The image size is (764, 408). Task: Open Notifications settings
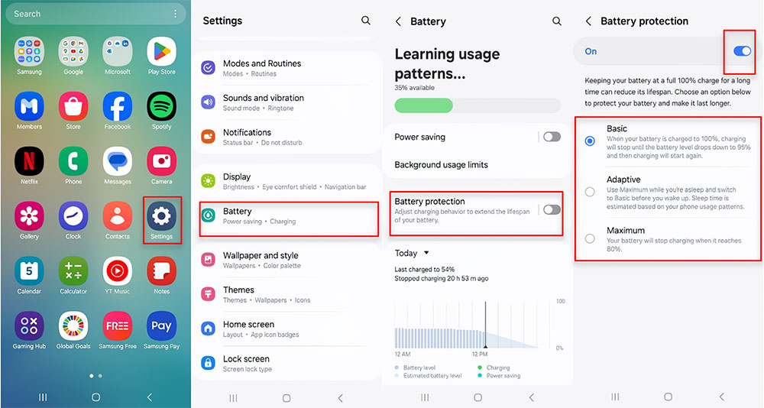[289, 137]
